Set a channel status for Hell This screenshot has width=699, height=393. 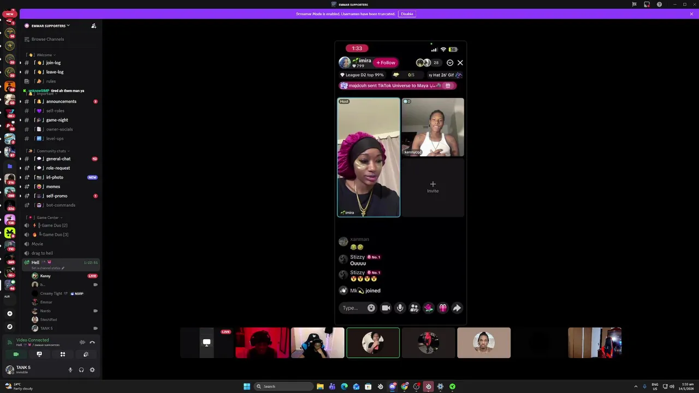click(x=48, y=268)
